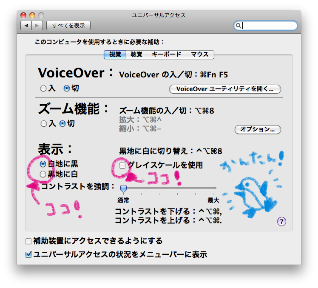Click the コントラストを下げる shortcut text
The image size is (318, 288).
[x=168, y=211]
